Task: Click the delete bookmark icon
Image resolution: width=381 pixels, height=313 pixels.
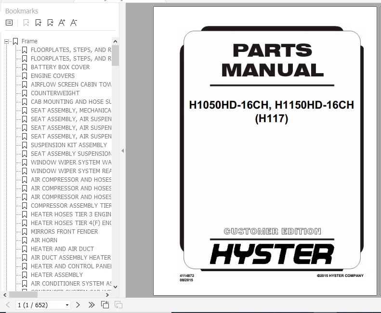Action: tap(26, 23)
